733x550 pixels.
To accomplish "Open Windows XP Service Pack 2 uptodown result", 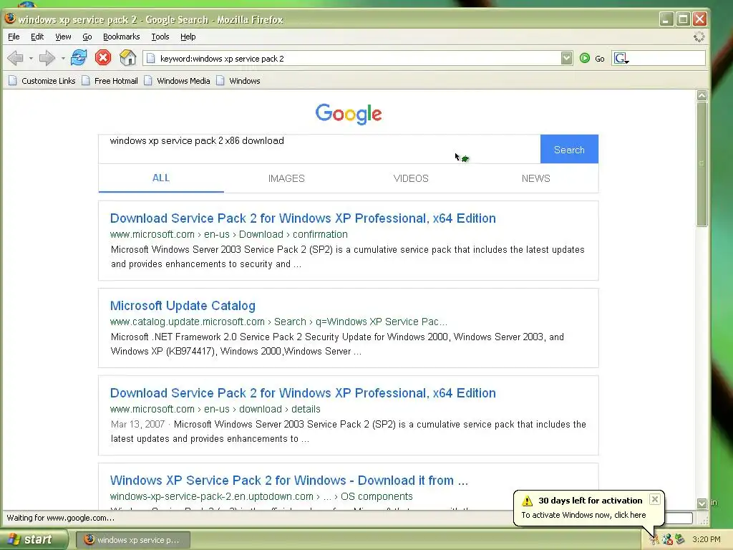I will tap(289, 481).
